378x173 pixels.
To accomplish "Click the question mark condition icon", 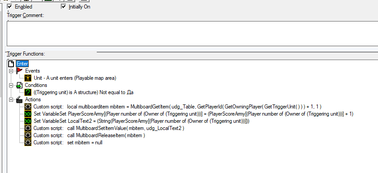I will (28, 92).
